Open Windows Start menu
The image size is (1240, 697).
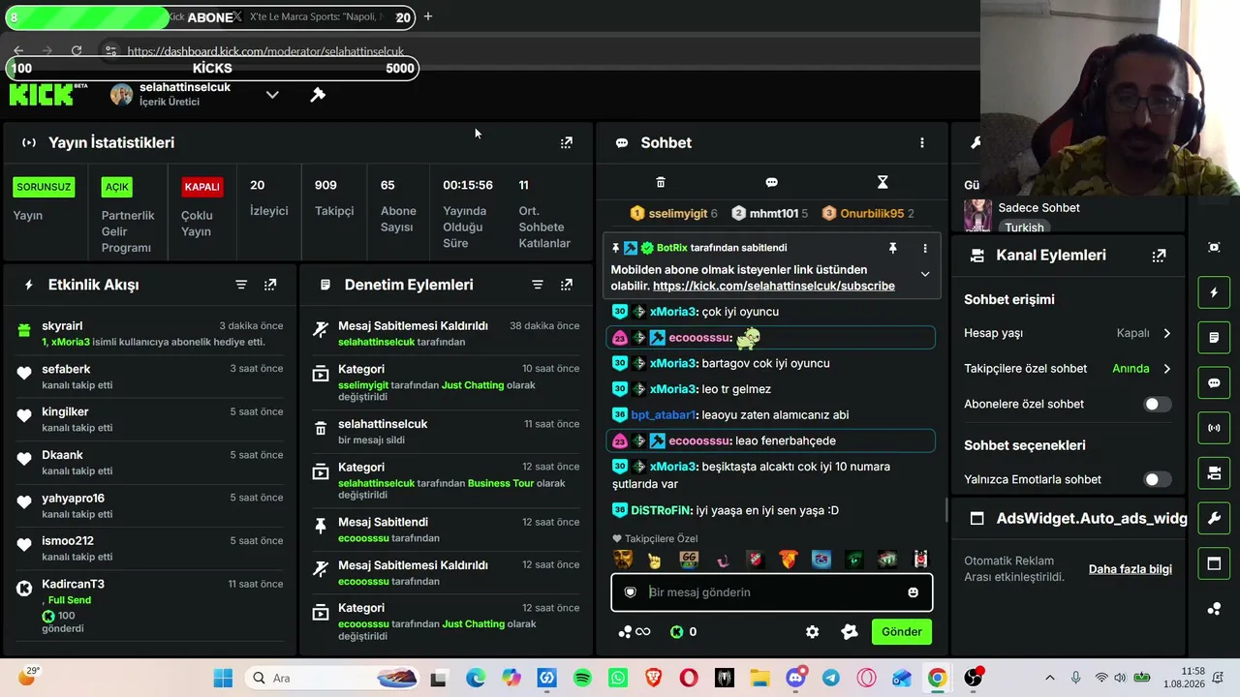pos(223,679)
